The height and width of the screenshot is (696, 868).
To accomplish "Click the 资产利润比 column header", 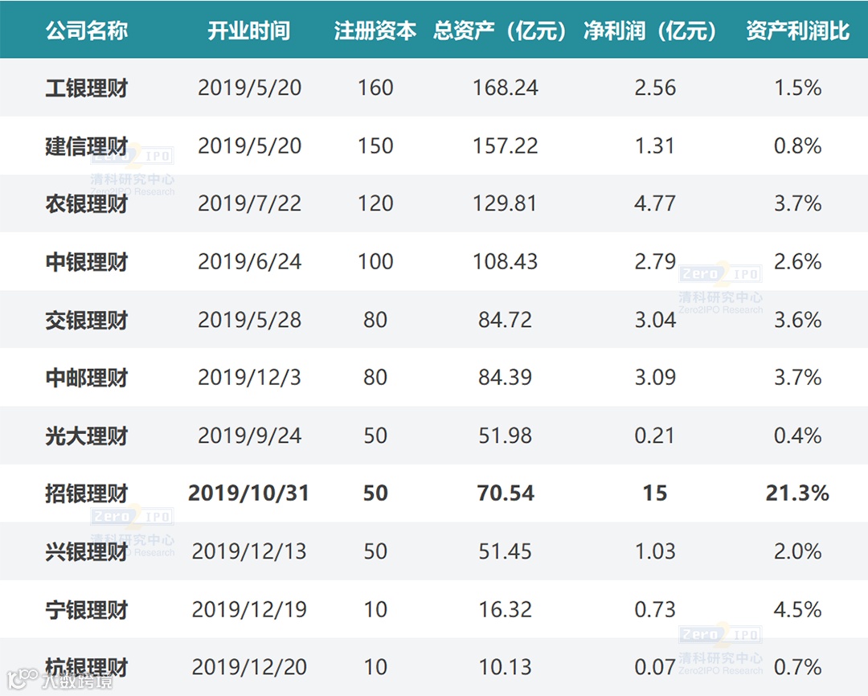I will click(798, 31).
